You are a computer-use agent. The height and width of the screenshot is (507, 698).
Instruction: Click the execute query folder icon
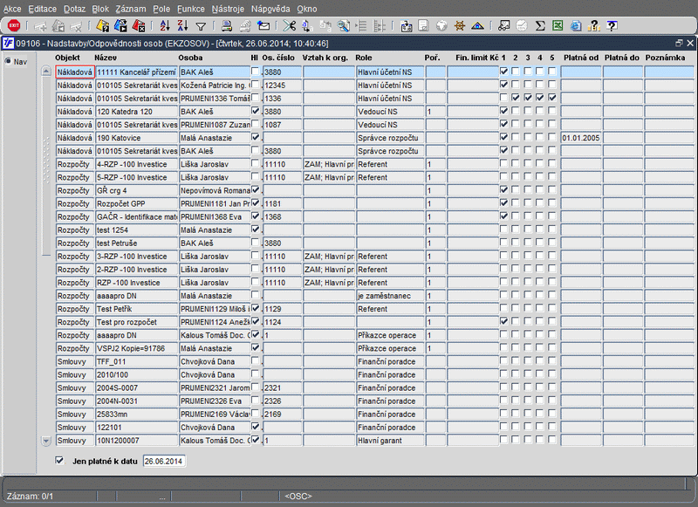point(120,26)
